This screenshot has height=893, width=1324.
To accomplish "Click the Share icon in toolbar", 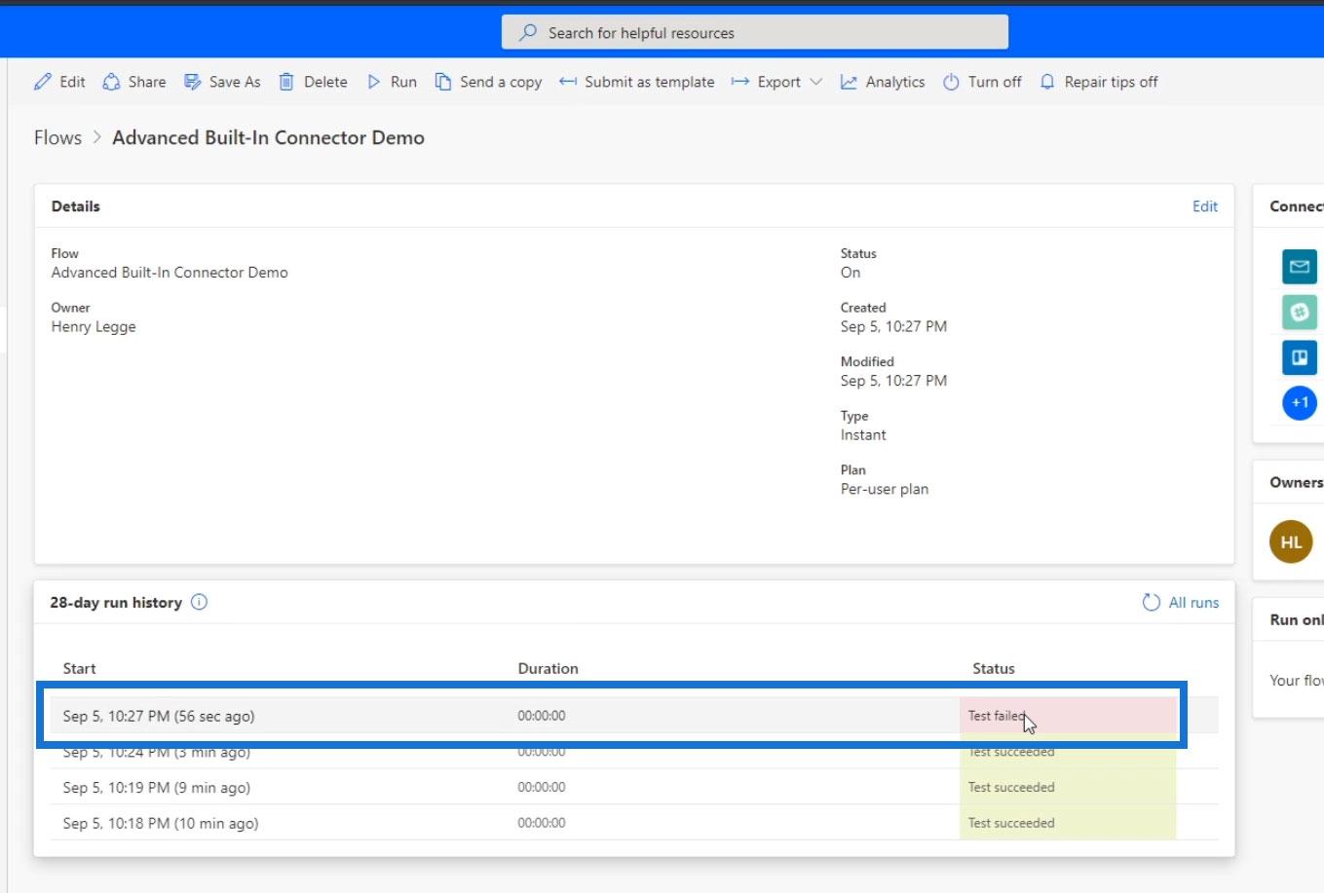I will [112, 82].
